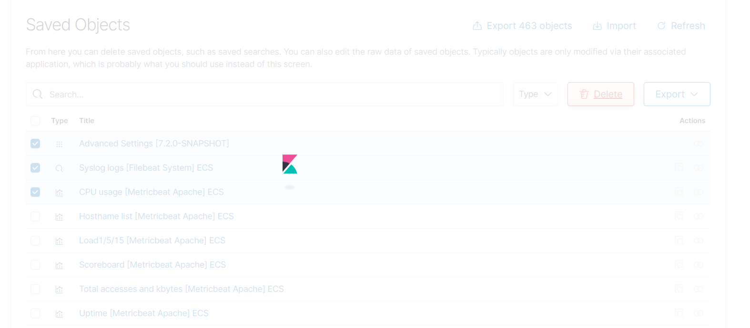Click the relationships icon for Advanced Settings row
Screen dimensions: 750x328
click(698, 143)
